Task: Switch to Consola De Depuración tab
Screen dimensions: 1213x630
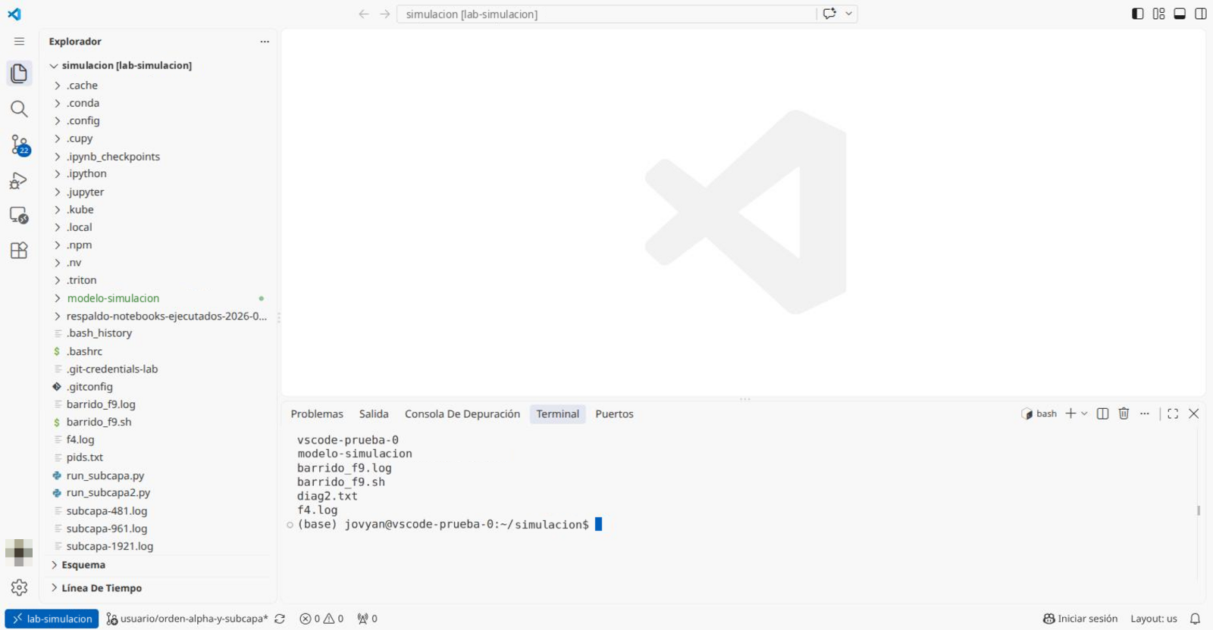Action: 462,414
